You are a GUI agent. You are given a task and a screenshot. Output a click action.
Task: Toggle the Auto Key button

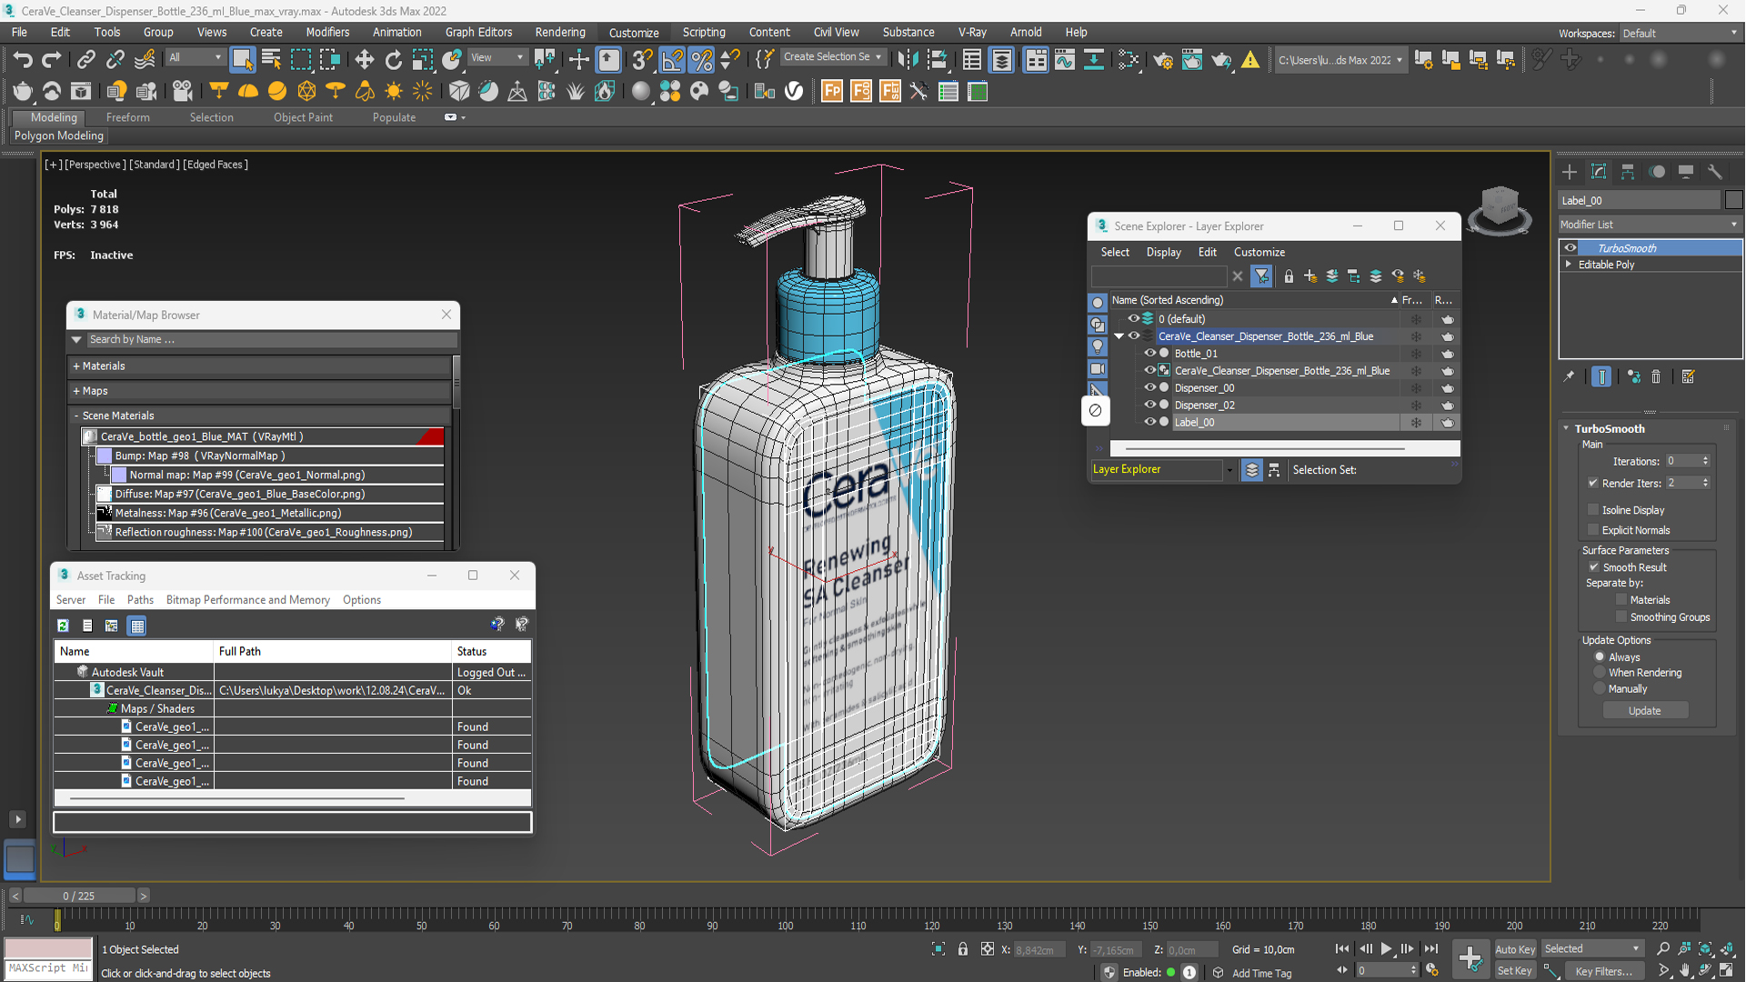(x=1515, y=949)
